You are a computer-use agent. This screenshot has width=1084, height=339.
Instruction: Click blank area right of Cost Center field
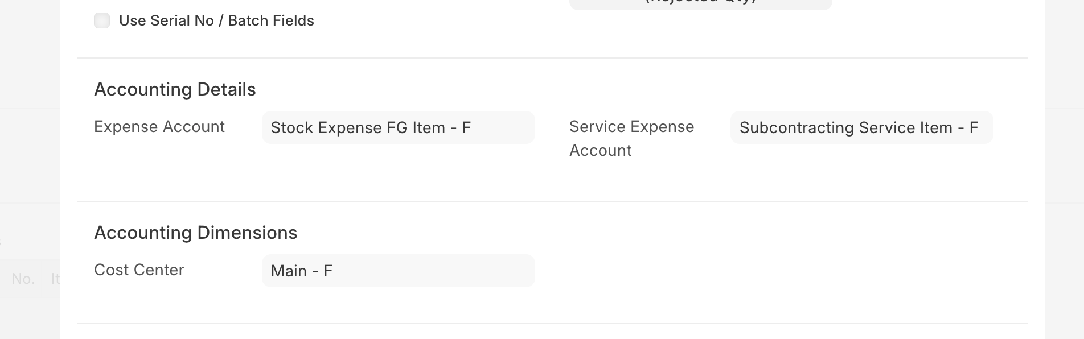coord(769,271)
